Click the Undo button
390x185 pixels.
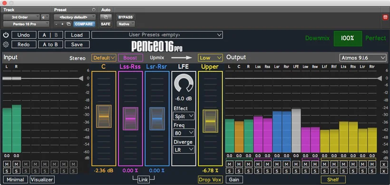(24, 35)
